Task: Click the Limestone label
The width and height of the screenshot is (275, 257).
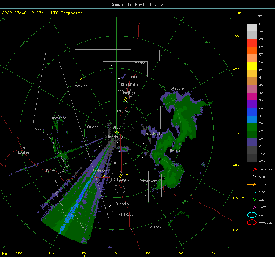Action: coord(58,118)
